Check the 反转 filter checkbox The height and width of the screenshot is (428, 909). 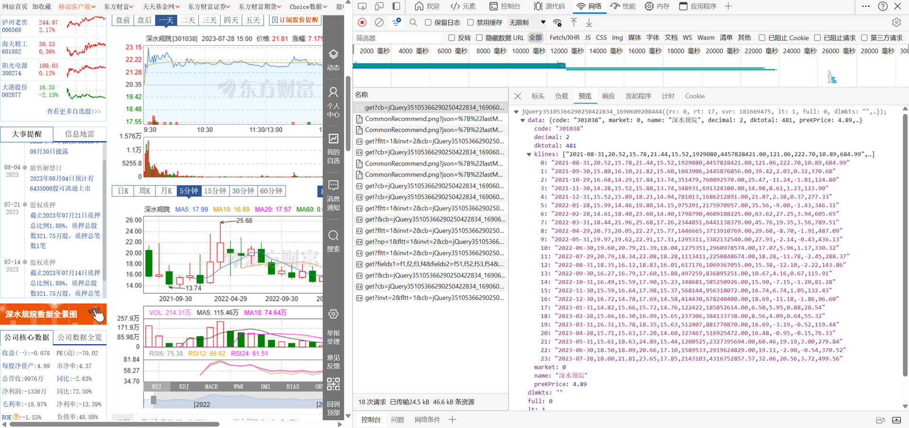click(x=451, y=37)
